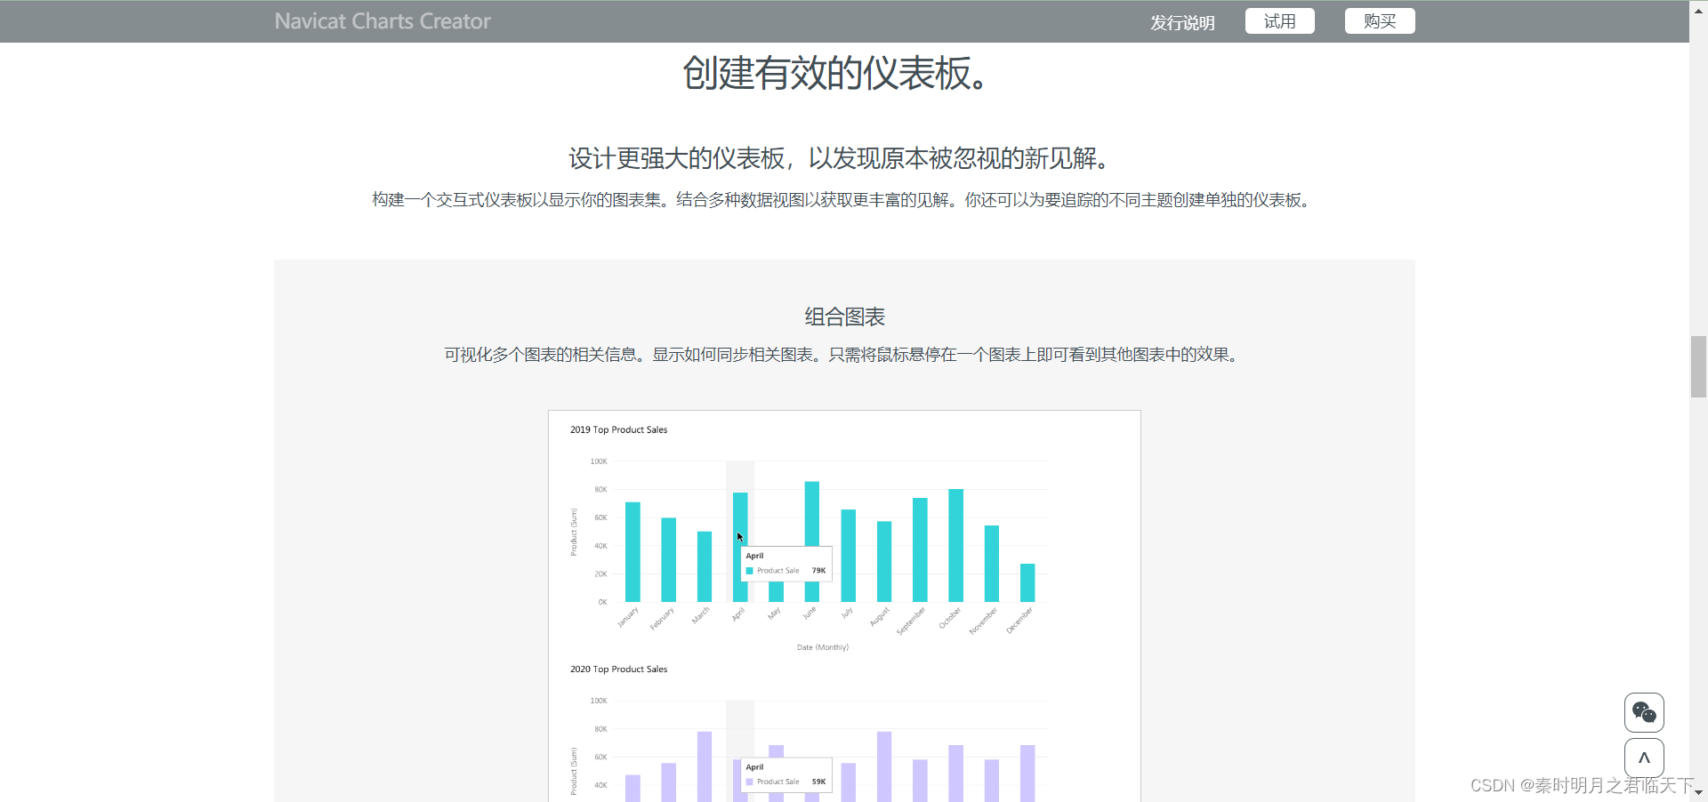Screen dimensions: 1708x802
Task: Click the cyan Product Sale legend swatch
Action: pos(750,571)
